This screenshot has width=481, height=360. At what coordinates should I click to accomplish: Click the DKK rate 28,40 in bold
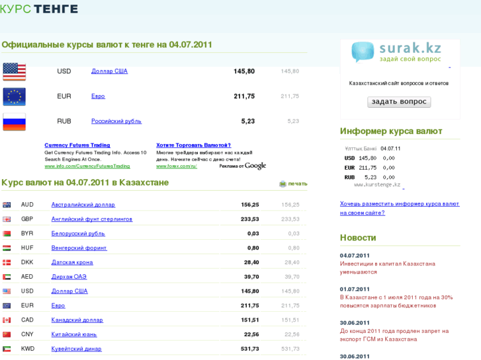(251, 262)
